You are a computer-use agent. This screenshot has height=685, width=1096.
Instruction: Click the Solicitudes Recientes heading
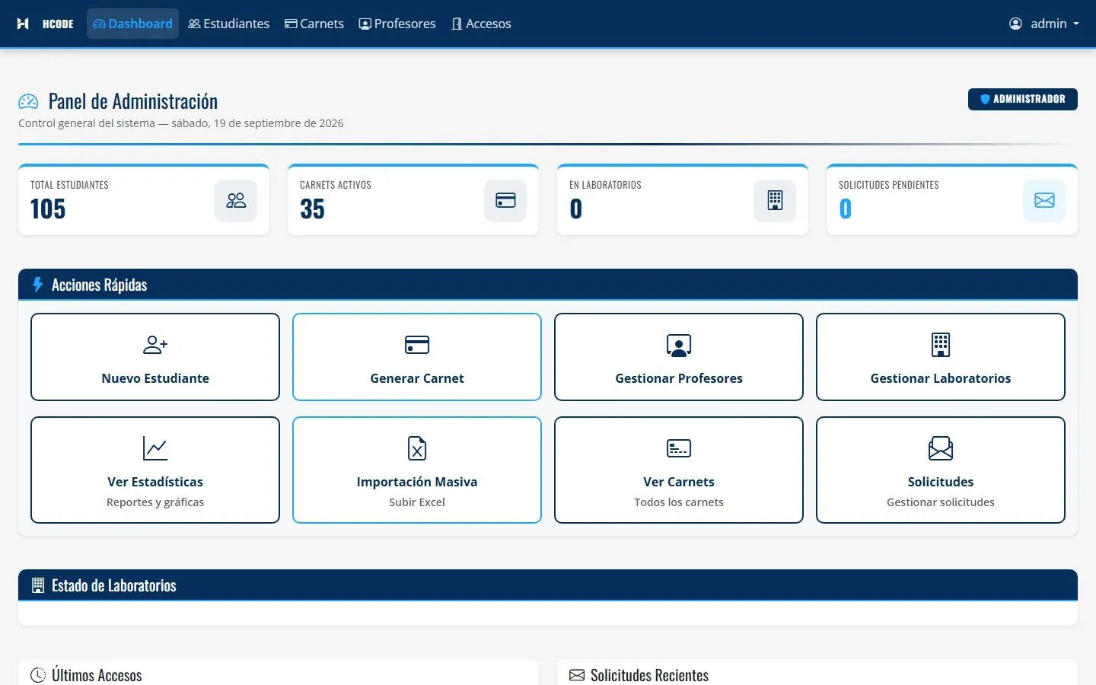pos(649,675)
